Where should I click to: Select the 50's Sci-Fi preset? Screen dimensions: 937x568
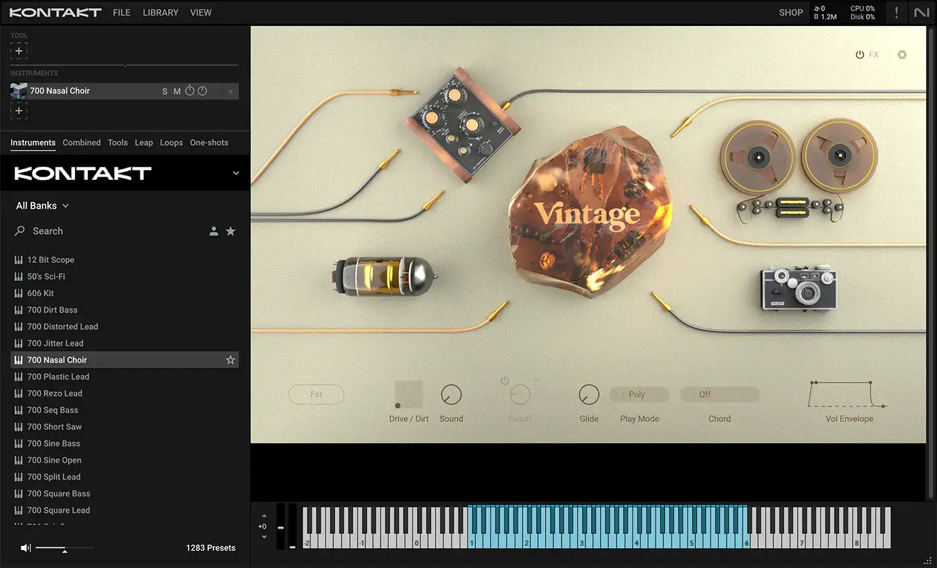(x=124, y=276)
